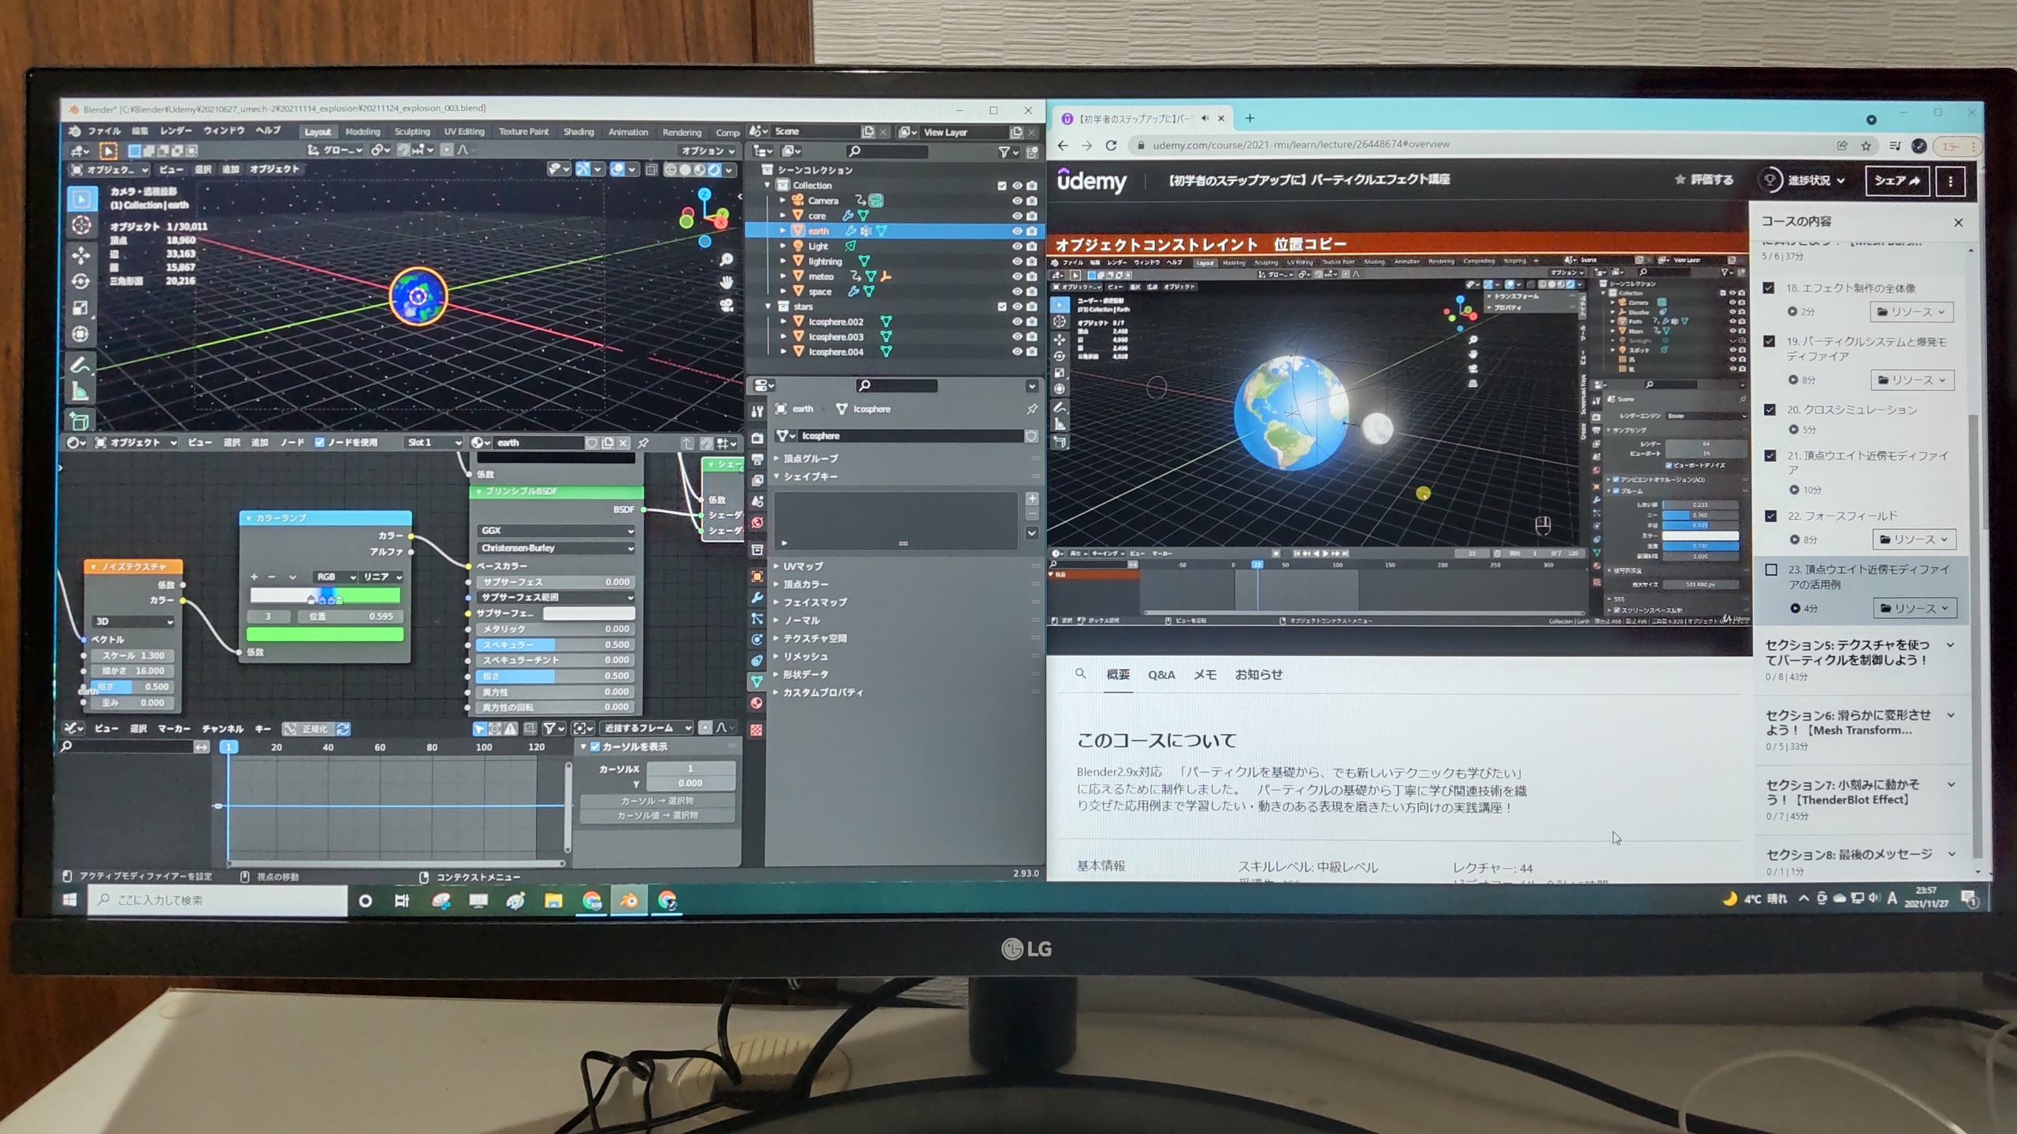Click the カーソル値 → 選択物 button
This screenshot has height=1134, width=2017.
(658, 816)
